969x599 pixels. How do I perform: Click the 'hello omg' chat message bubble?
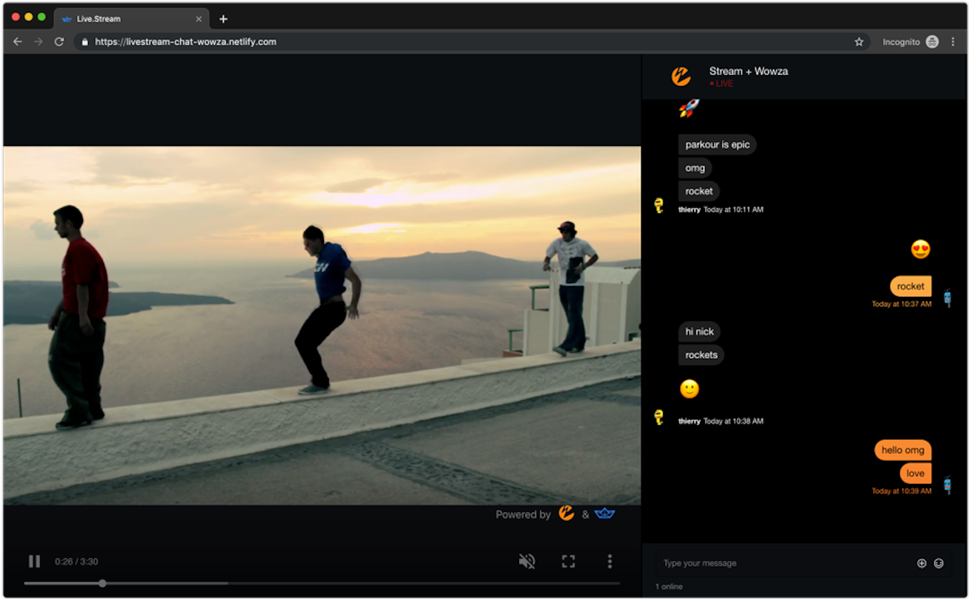(x=902, y=450)
